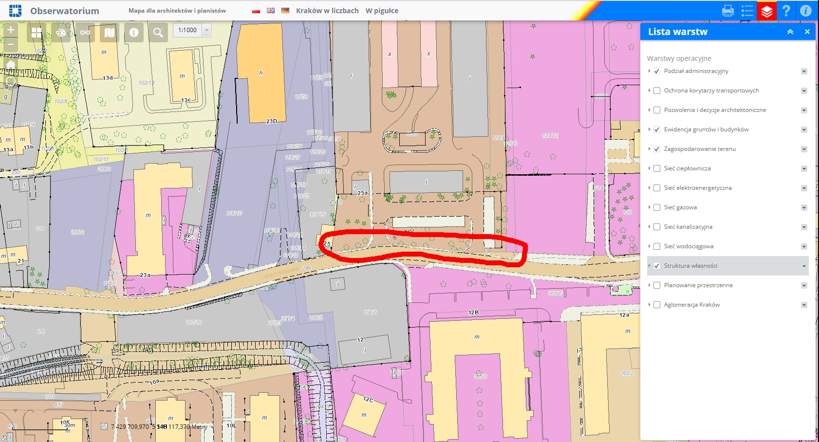The width and height of the screenshot is (819, 442).
Task: Expand Ewidencja gruntów i budynków tree
Action: click(x=650, y=129)
